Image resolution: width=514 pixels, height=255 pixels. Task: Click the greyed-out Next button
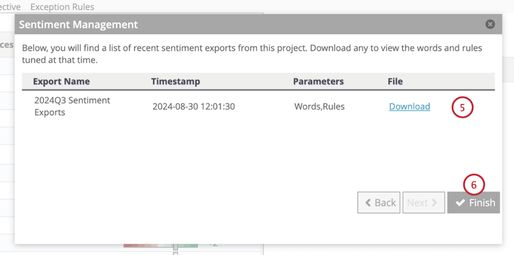pyautogui.click(x=423, y=202)
